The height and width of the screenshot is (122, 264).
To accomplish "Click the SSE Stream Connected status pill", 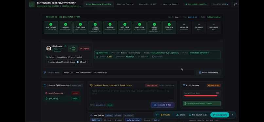I will [196, 4].
